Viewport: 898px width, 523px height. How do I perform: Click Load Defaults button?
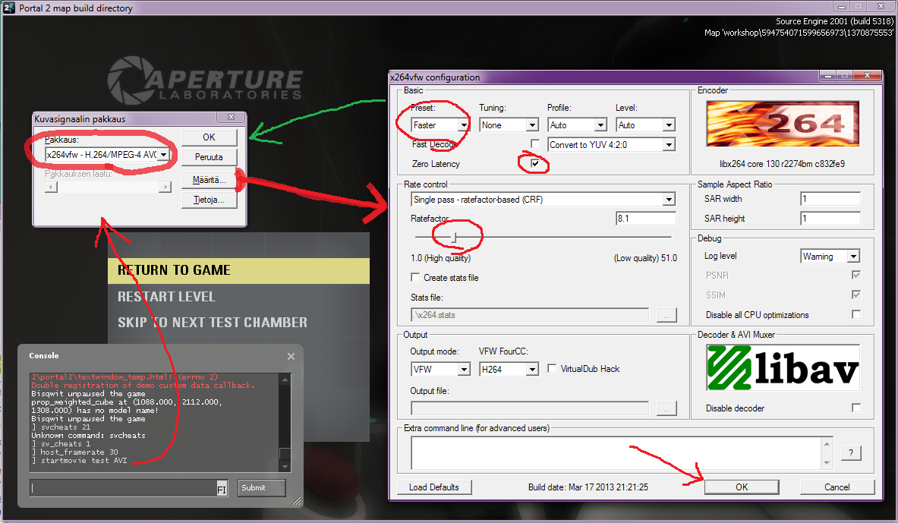(434, 487)
